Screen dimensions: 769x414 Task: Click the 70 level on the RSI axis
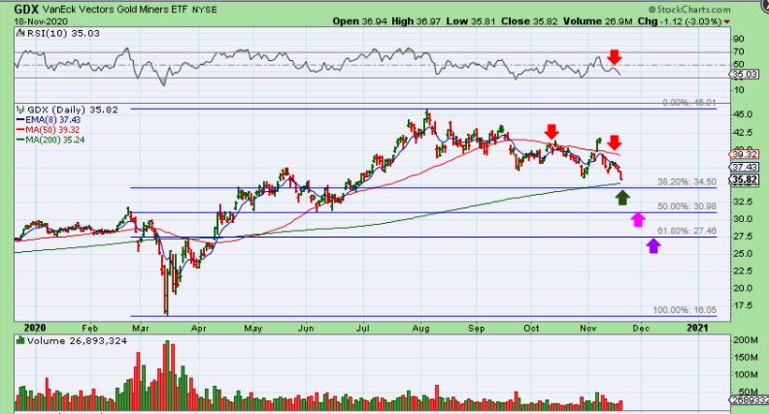[x=739, y=52]
